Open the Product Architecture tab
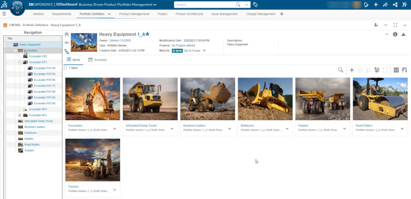The height and width of the screenshot is (199, 411). point(189,14)
